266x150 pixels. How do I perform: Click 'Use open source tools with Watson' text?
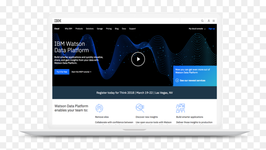coord(153,122)
